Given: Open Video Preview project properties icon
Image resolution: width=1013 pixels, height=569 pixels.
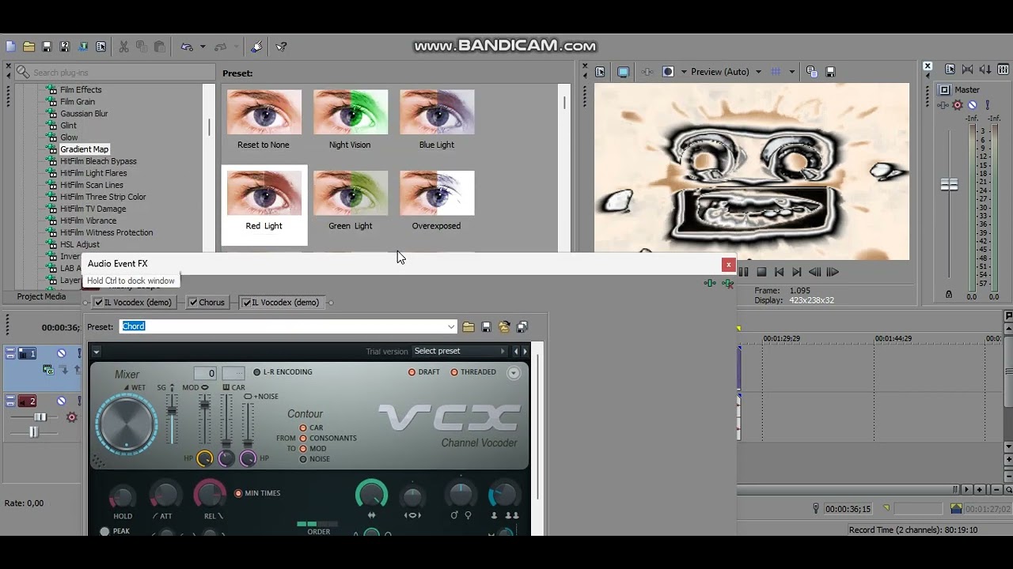Looking at the screenshot, I should 600,72.
